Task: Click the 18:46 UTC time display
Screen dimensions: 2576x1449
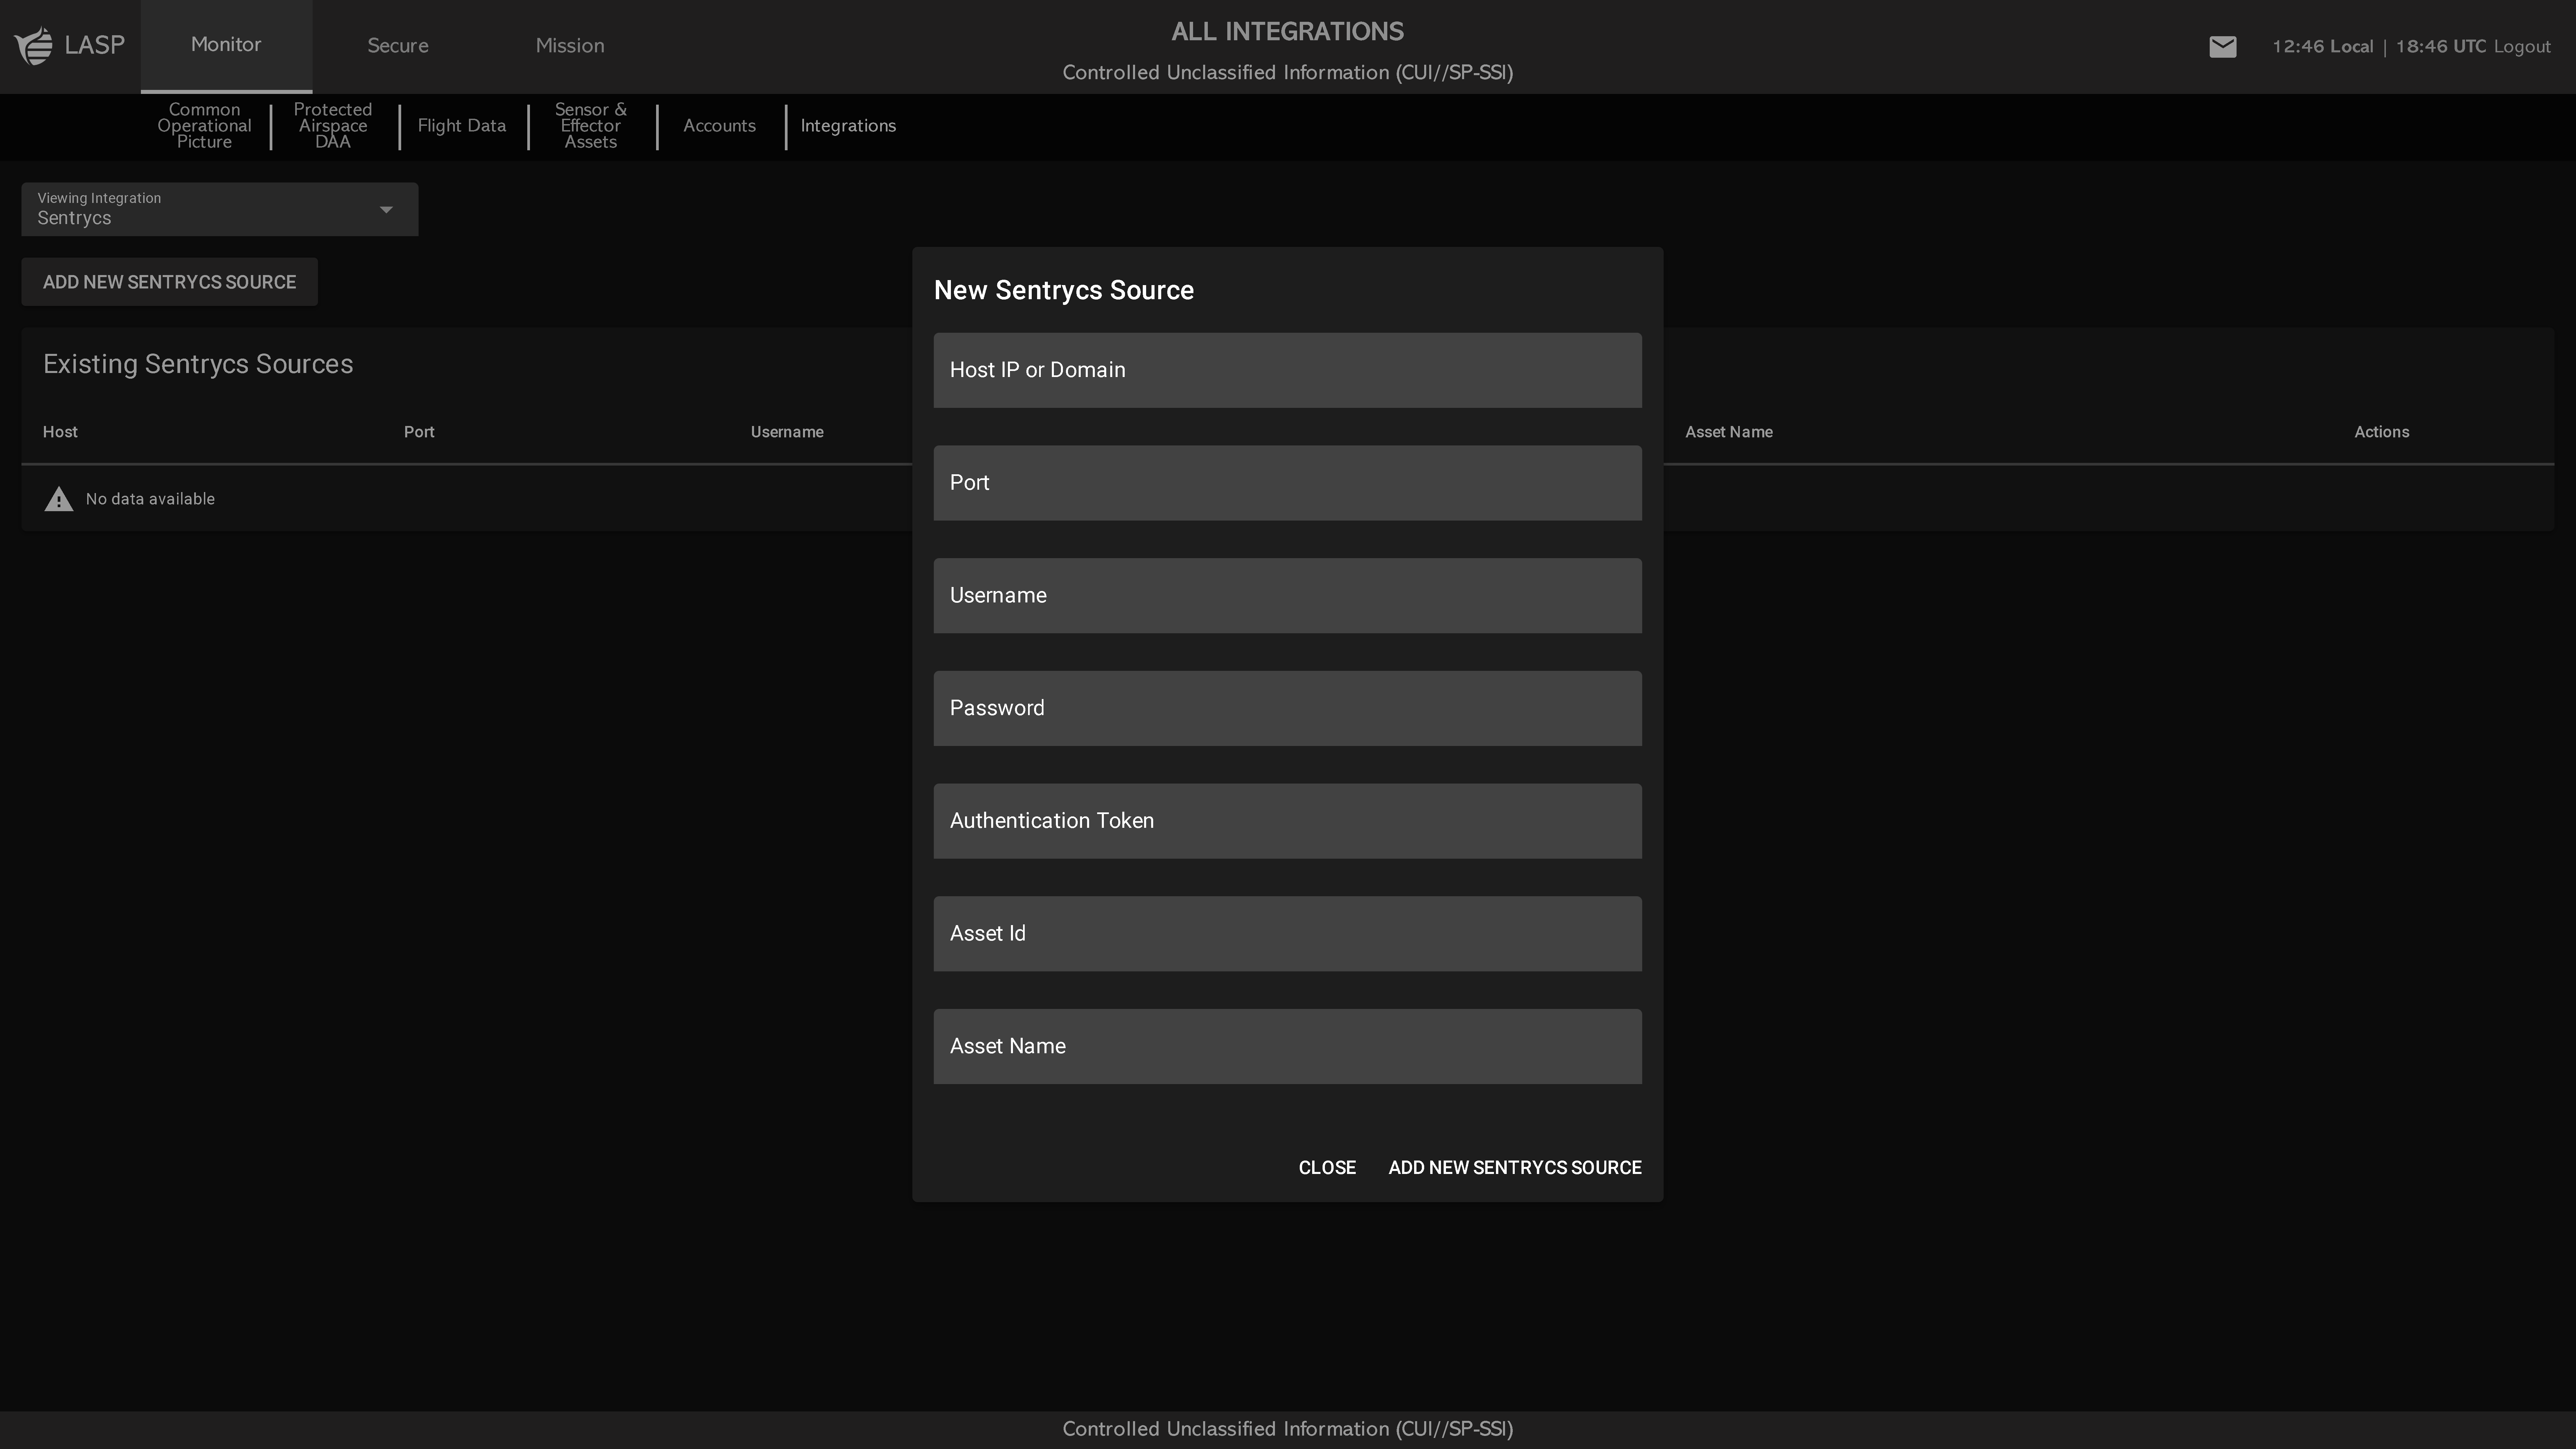Action: pyautogui.click(x=2441, y=47)
